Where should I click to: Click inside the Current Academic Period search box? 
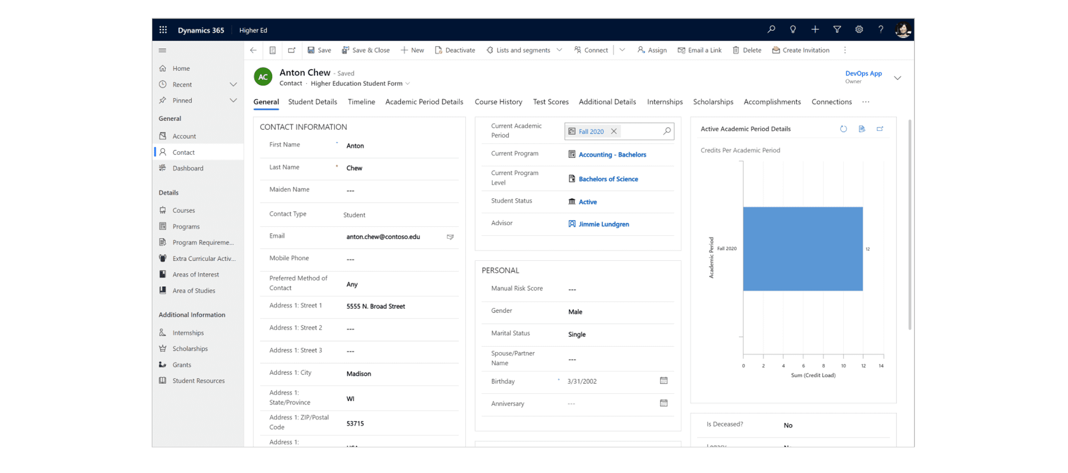coord(639,131)
